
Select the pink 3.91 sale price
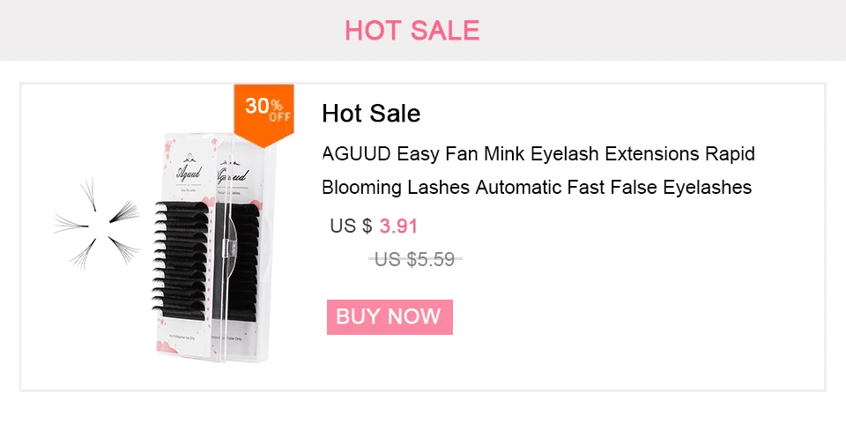[x=398, y=226]
